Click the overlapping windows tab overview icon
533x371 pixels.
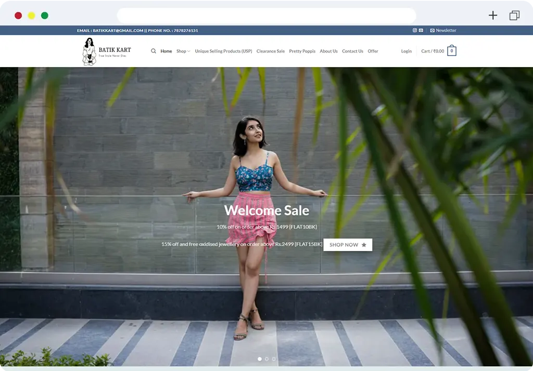pos(514,15)
